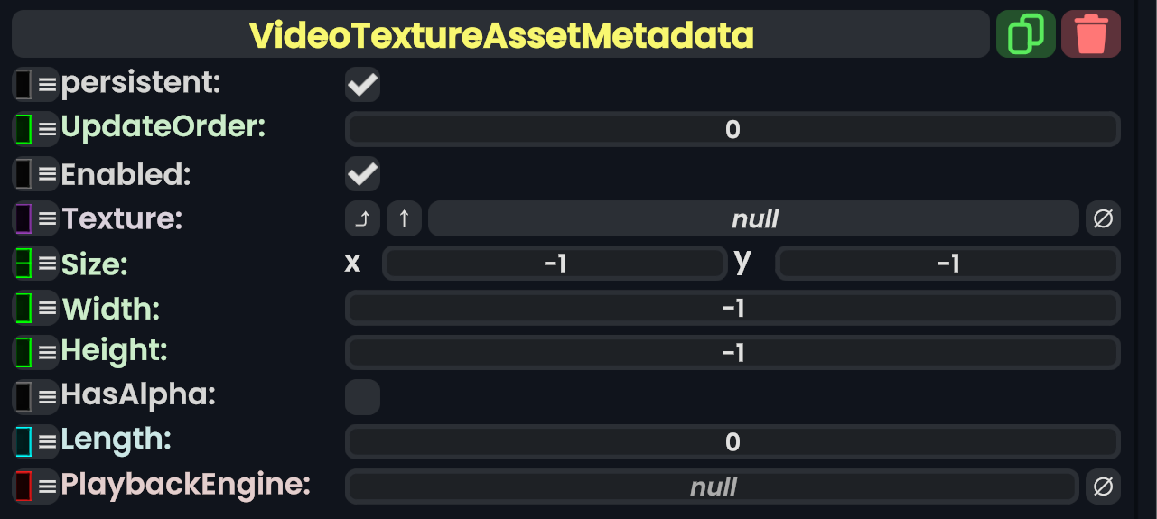Viewport: 1157px width, 519px height.
Task: Click the red PlaybackEngine field handle icon
Action: [x=23, y=487]
